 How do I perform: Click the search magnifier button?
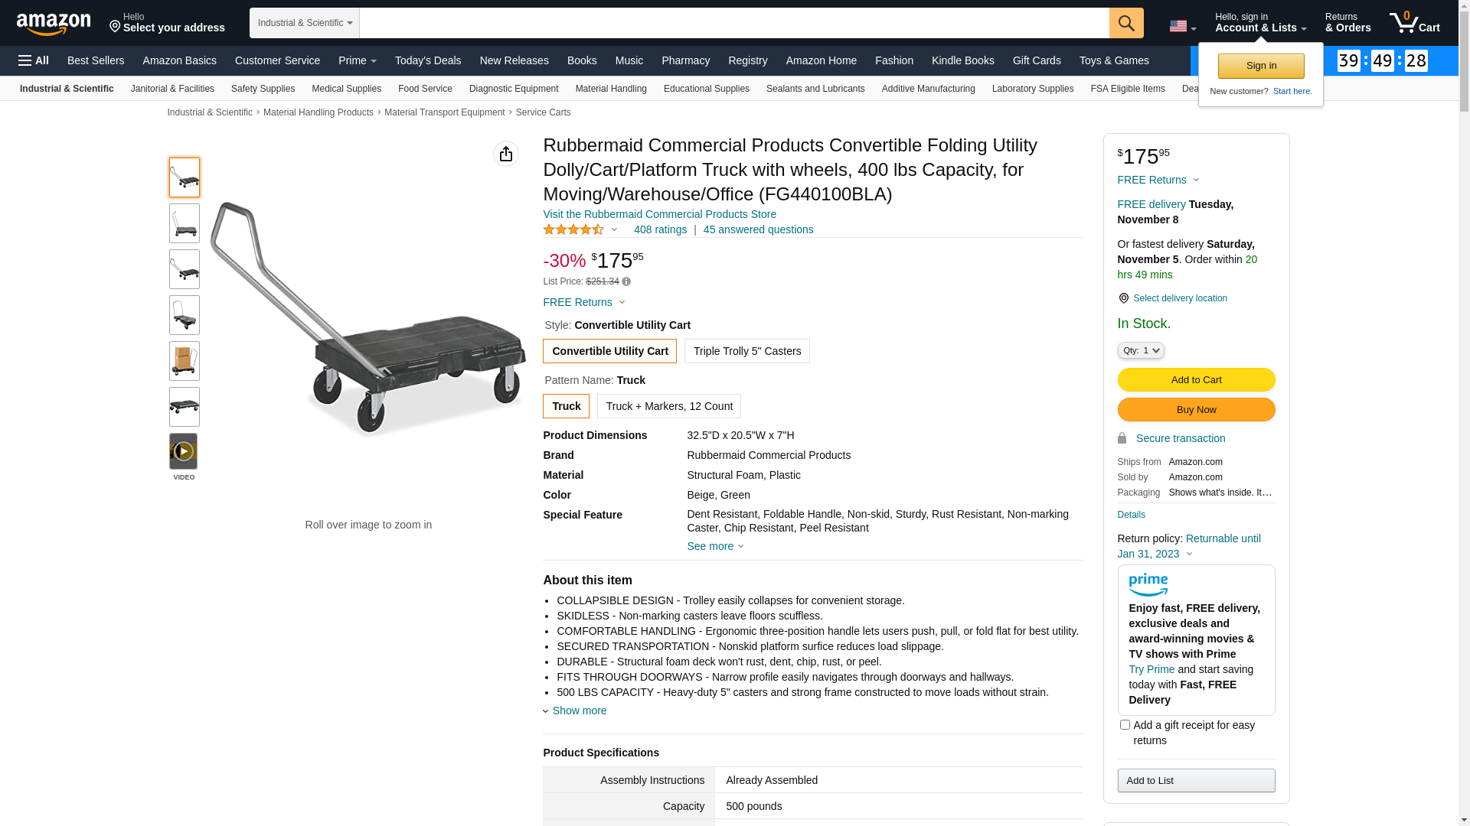coord(1125,23)
